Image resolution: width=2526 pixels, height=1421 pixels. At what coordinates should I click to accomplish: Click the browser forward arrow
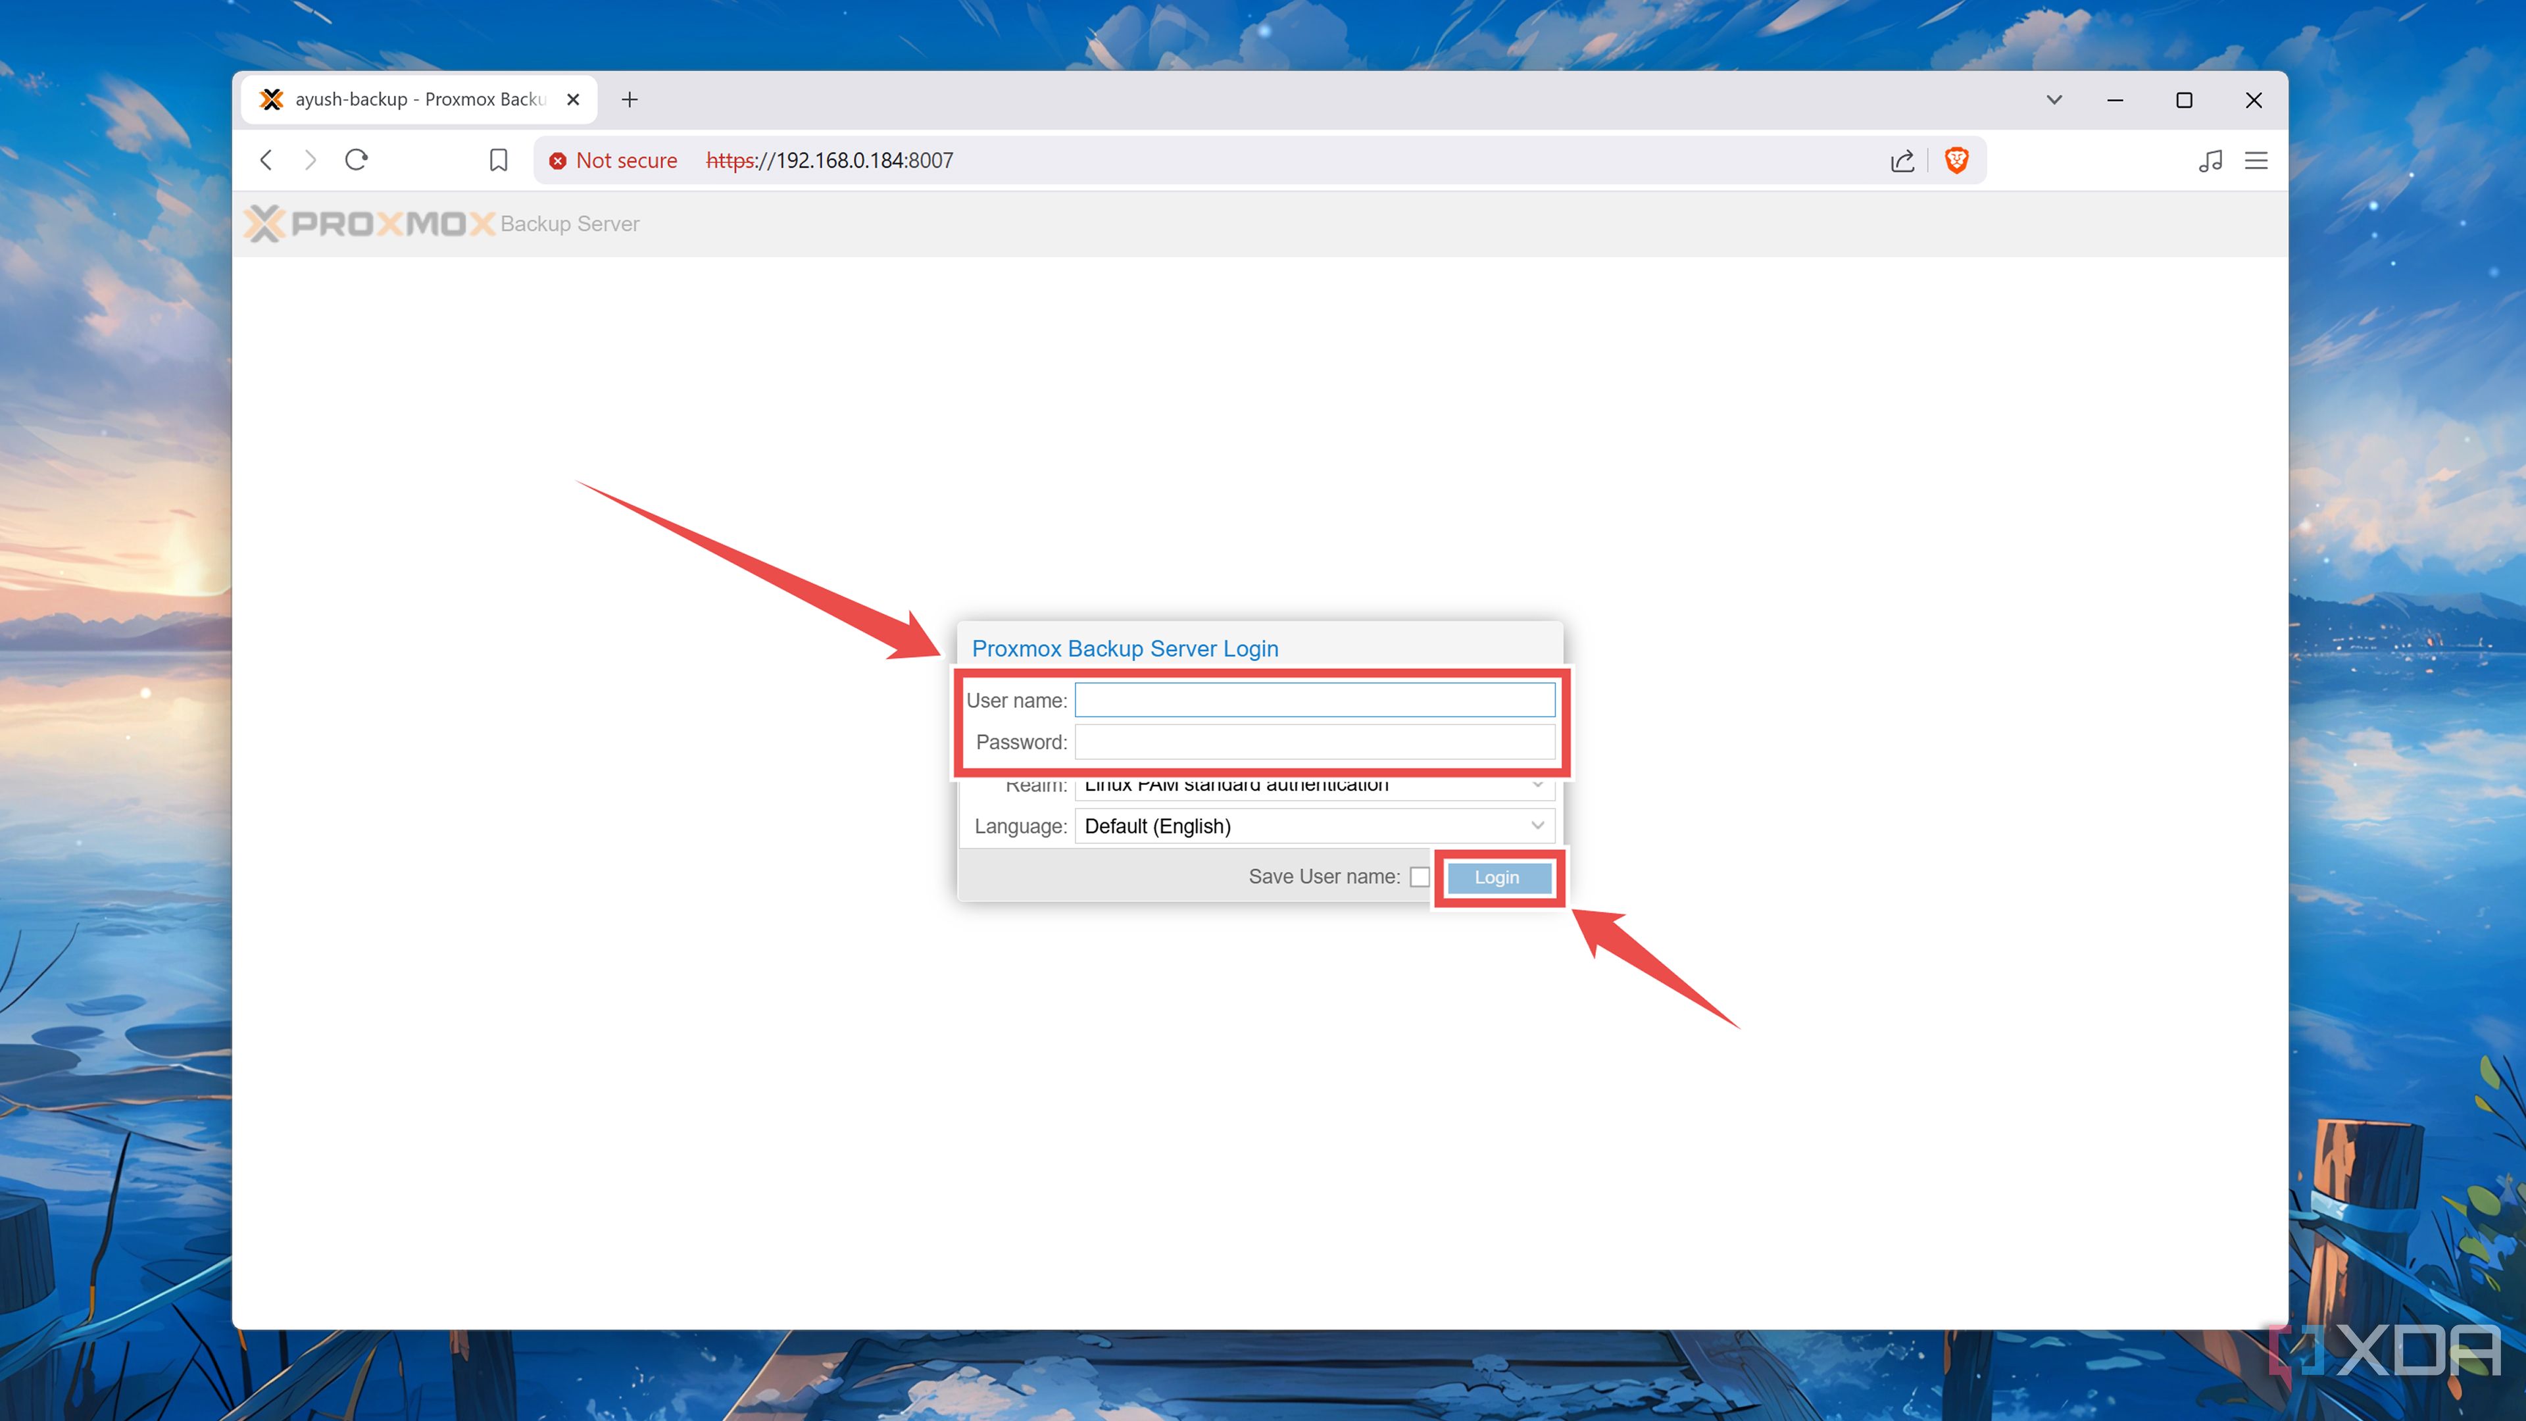click(x=310, y=160)
